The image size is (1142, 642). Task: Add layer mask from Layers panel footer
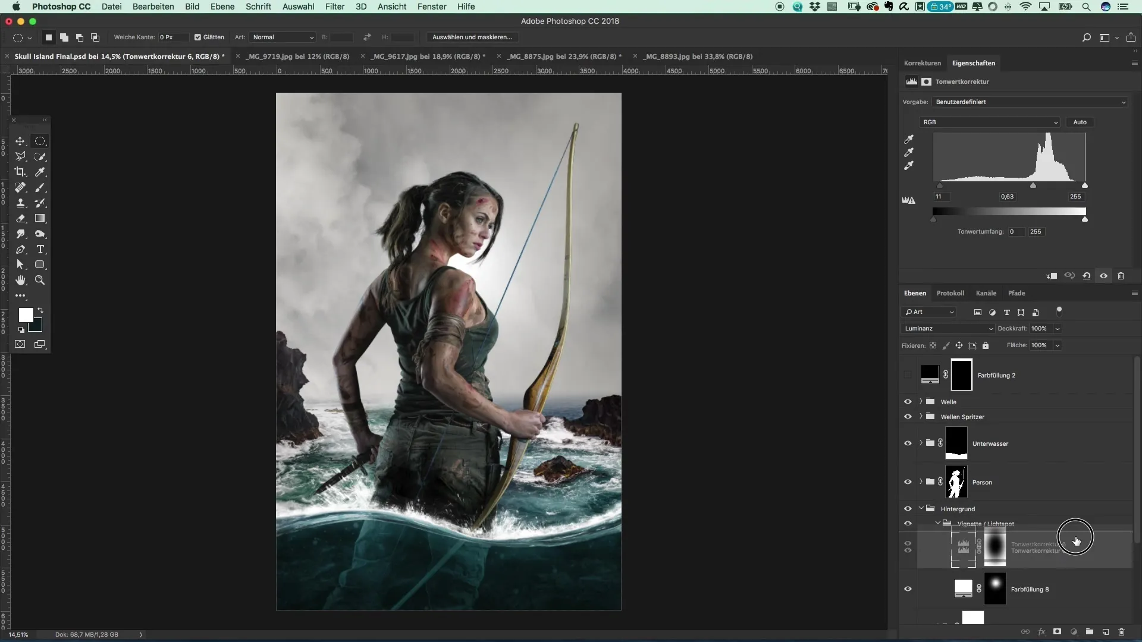[x=1058, y=632]
